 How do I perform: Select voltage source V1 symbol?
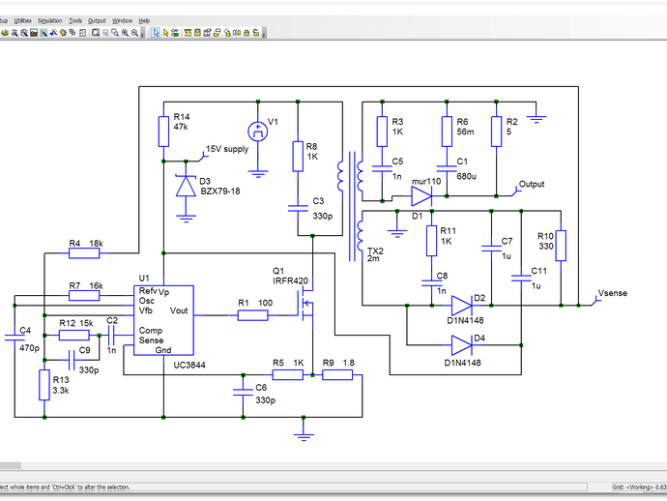tap(258, 132)
